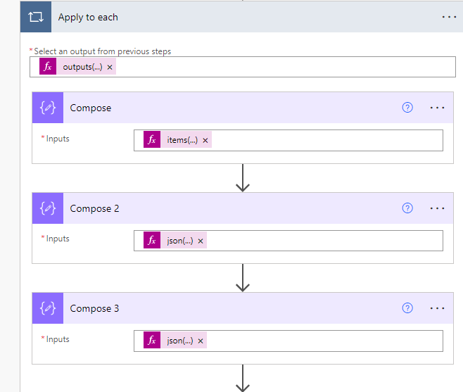Open help for the Compose 2 action
Image resolution: width=463 pixels, height=392 pixels.
(x=407, y=208)
